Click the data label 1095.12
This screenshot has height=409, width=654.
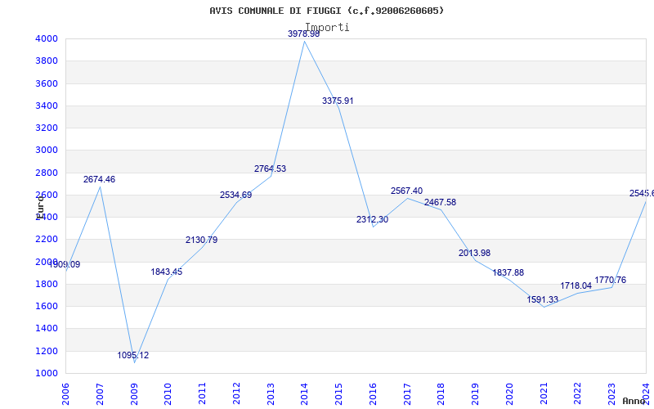pos(132,356)
